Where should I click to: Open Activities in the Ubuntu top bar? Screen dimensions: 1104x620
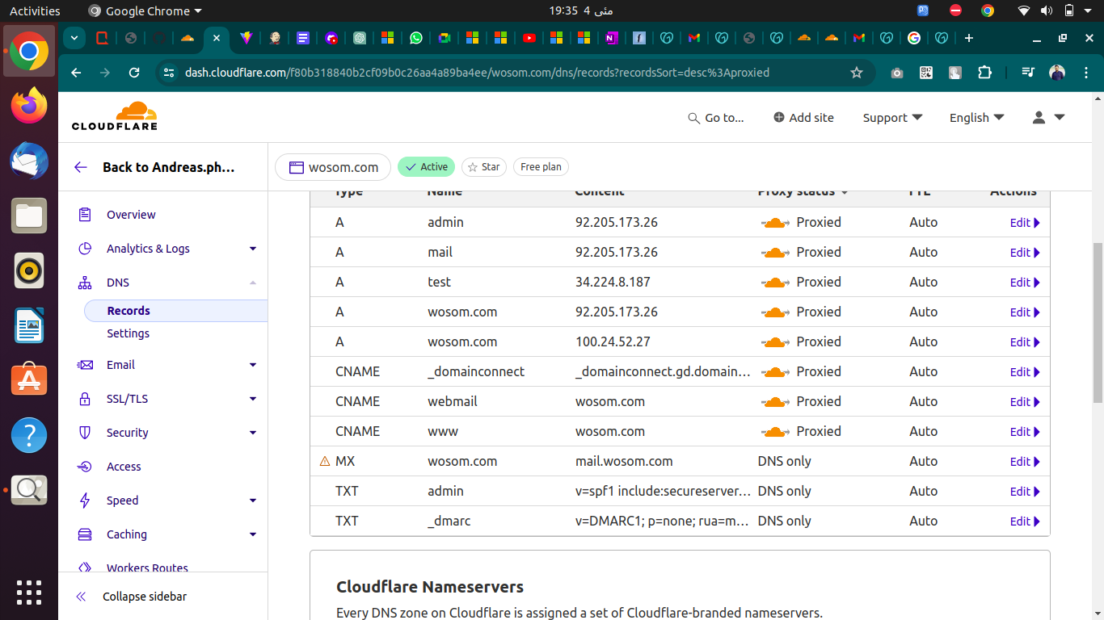[33, 10]
